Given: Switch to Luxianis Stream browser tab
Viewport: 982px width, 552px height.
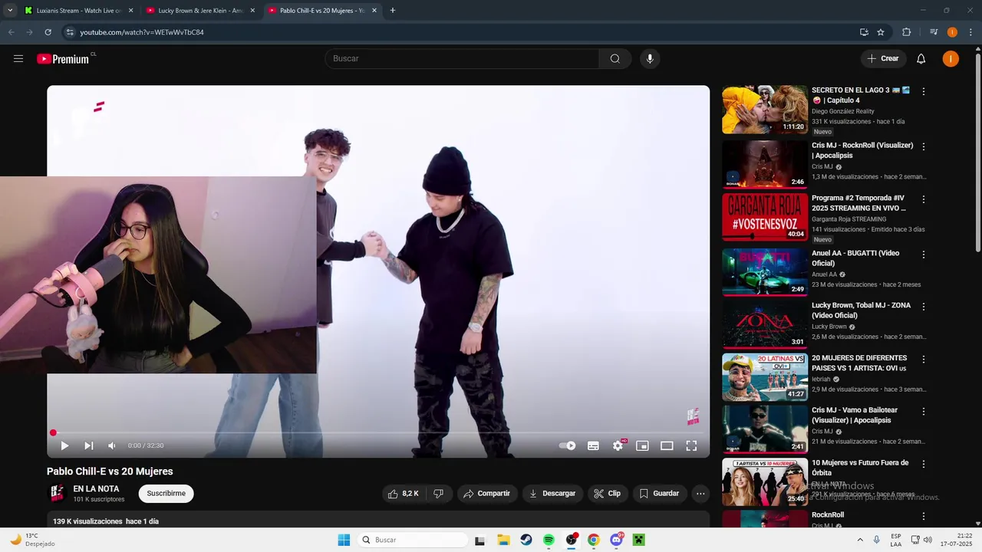Looking at the screenshot, I should coord(79,11).
